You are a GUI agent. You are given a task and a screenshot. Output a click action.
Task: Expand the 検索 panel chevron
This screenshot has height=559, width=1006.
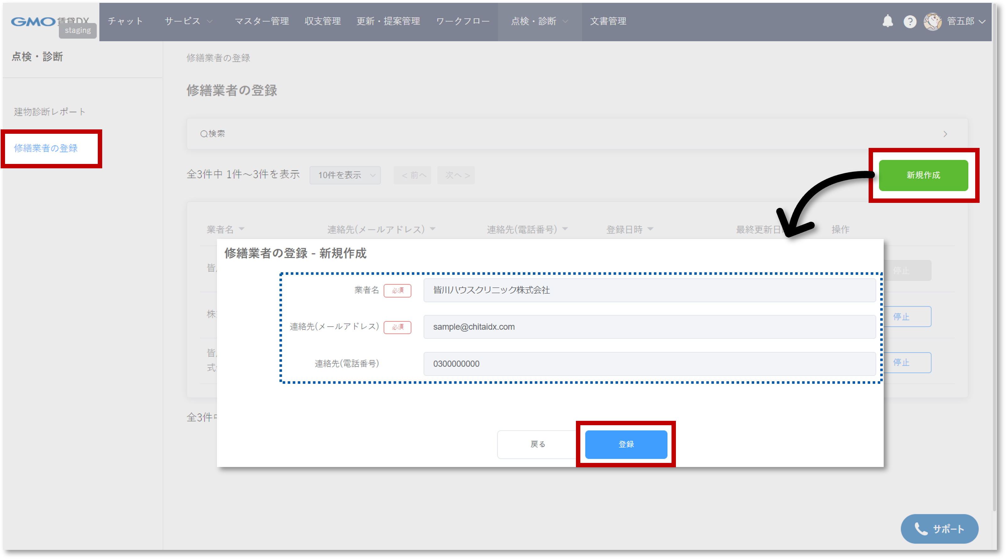[x=945, y=134]
